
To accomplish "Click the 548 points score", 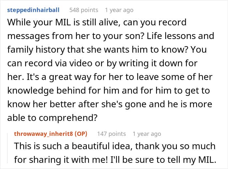I will point(84,10).
